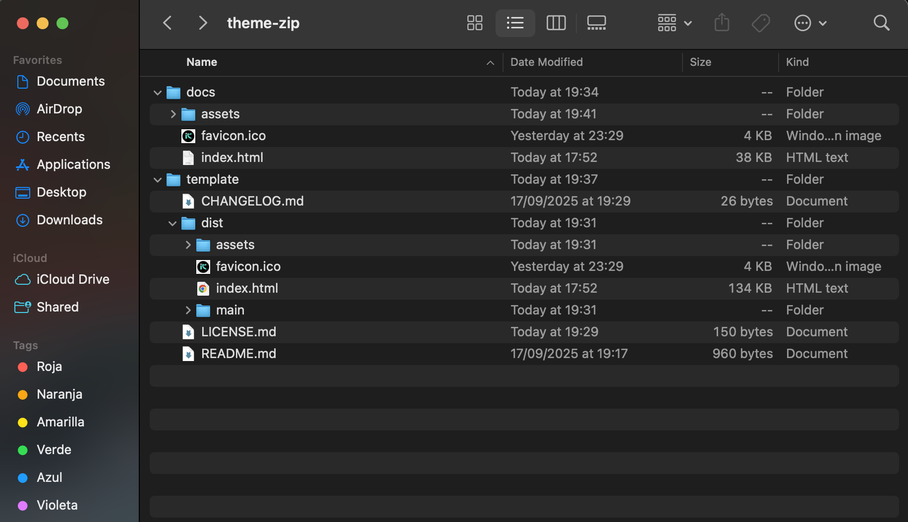Select the LICENSE.md file icon

click(x=188, y=332)
